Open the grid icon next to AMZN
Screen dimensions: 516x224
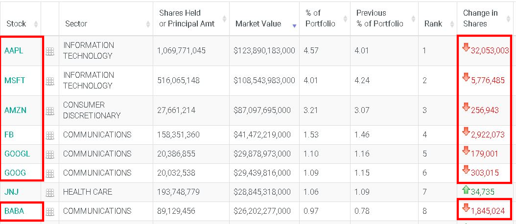click(x=50, y=111)
